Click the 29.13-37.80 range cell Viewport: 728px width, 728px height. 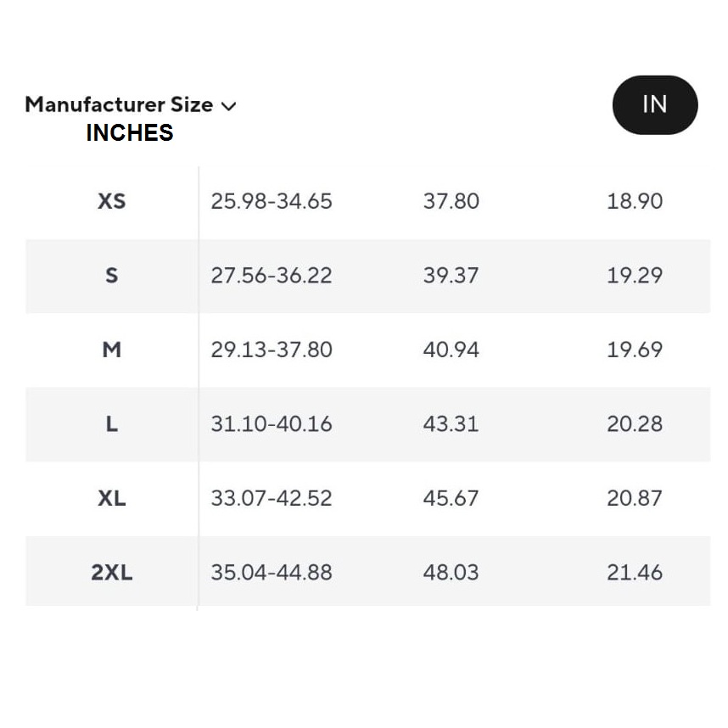click(x=272, y=350)
